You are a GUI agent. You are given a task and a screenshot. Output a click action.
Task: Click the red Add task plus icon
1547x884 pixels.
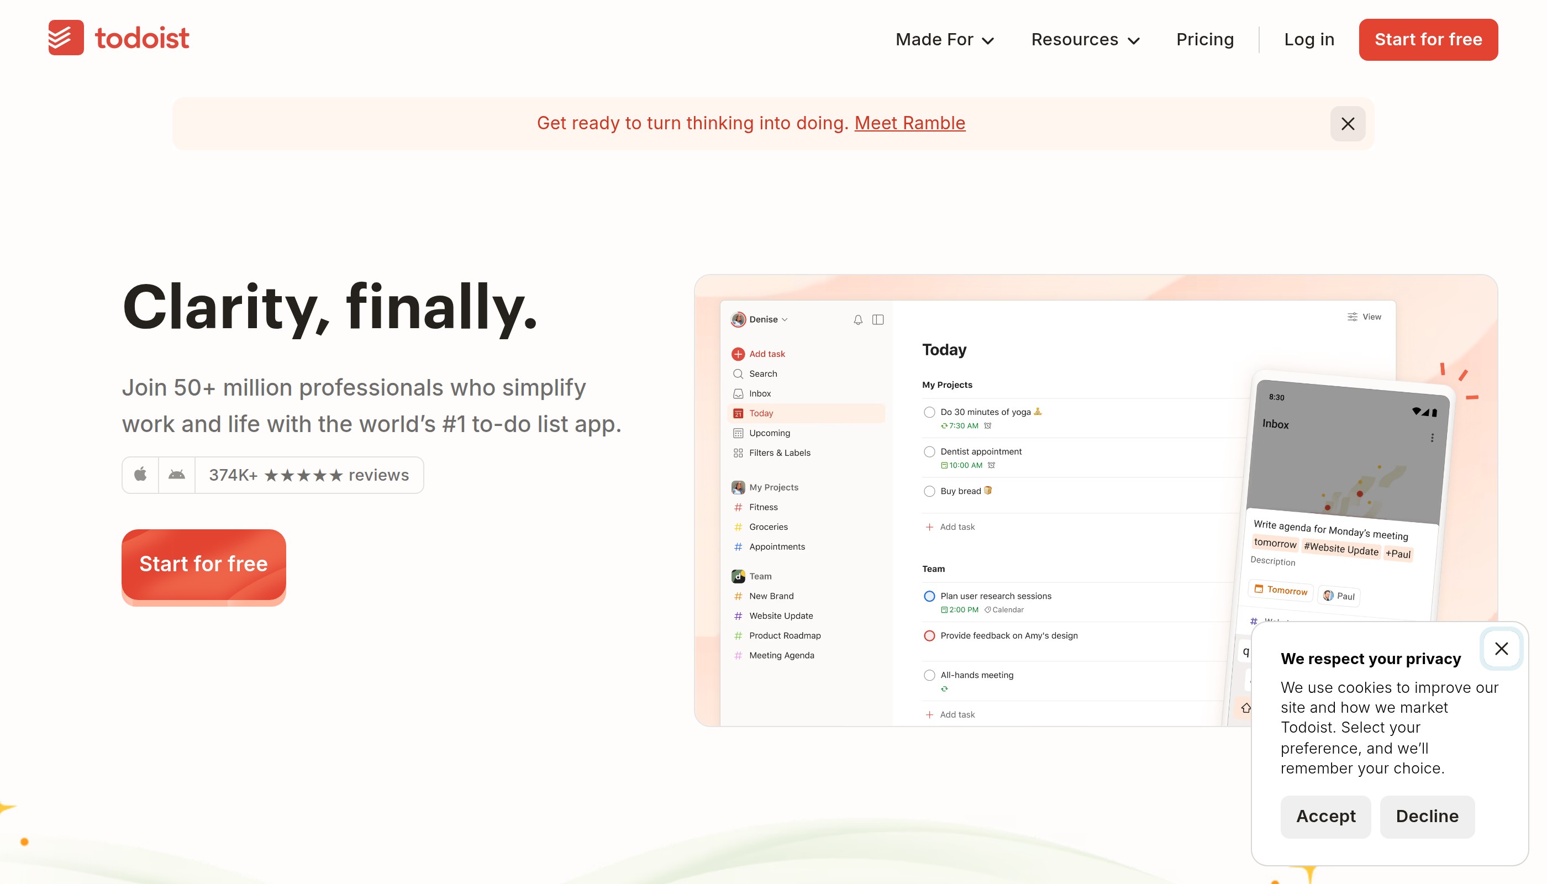click(738, 354)
